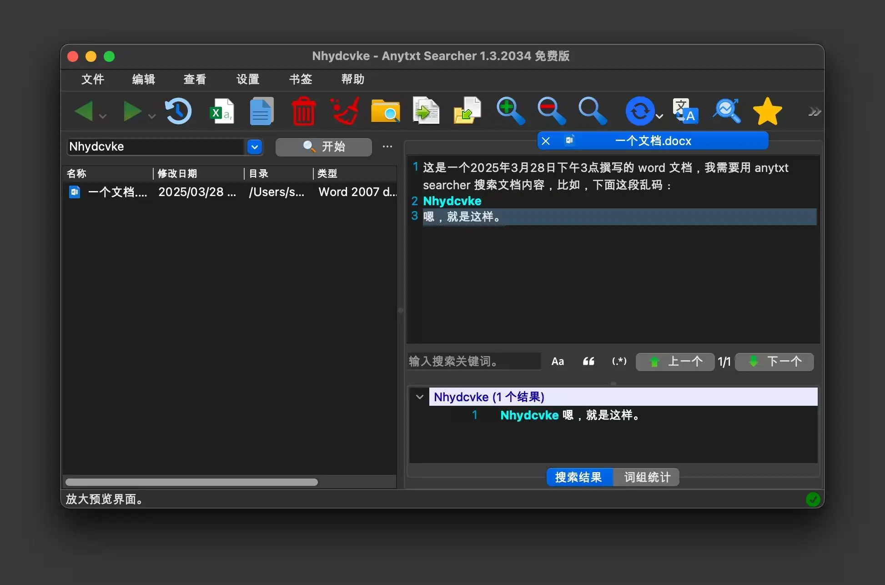The height and width of the screenshot is (585, 885).
Task: Click the 下一个 next match button
Action: point(774,362)
